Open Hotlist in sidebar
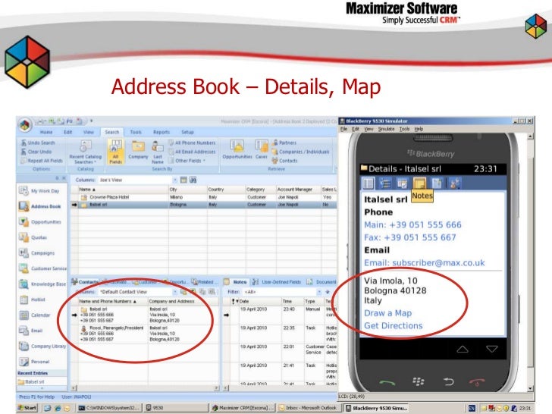The width and height of the screenshot is (552, 414). coord(32,300)
